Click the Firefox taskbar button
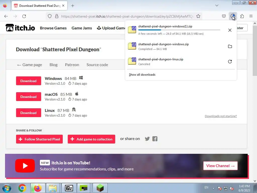 coord(38,188)
